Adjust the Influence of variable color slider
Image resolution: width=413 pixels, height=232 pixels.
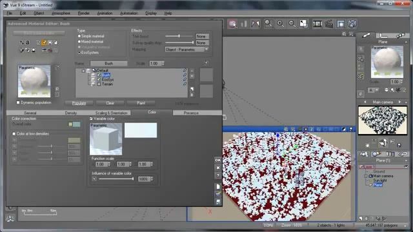coord(116,179)
